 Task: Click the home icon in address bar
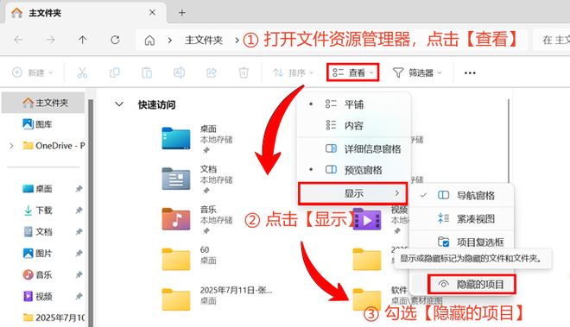coord(149,40)
